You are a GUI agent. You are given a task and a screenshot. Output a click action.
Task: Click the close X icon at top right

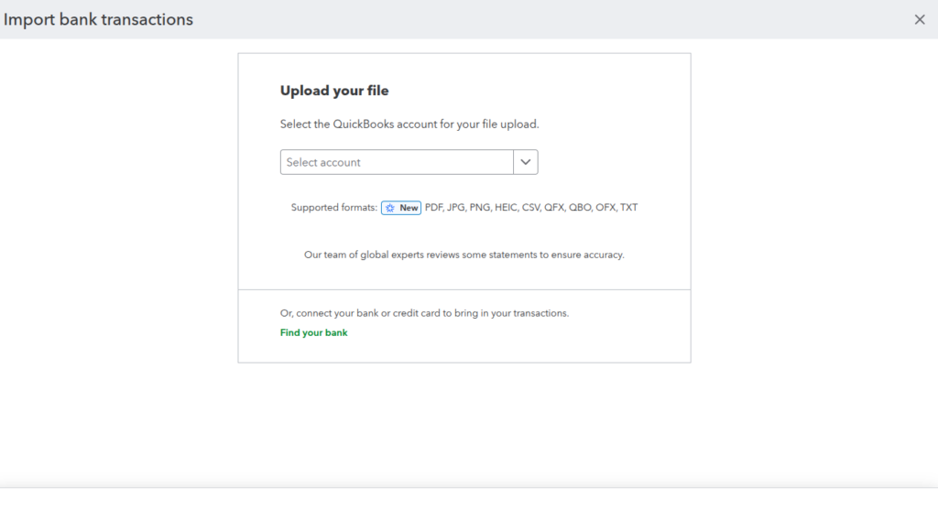[920, 19]
